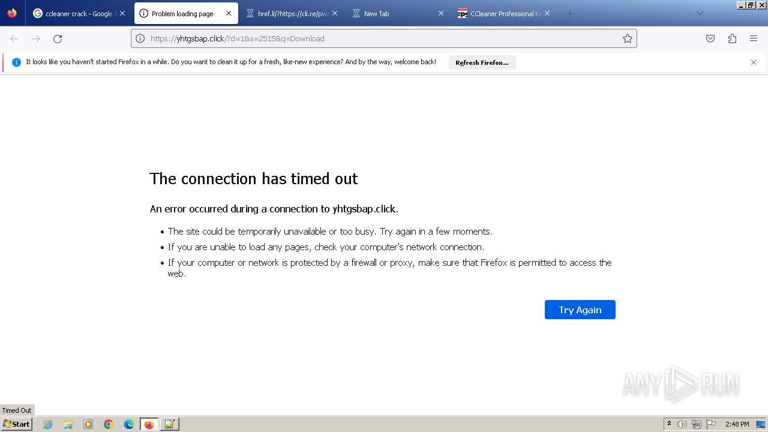Image resolution: width=768 pixels, height=432 pixels.
Task: Open the Windows Start menu
Action: point(17,424)
